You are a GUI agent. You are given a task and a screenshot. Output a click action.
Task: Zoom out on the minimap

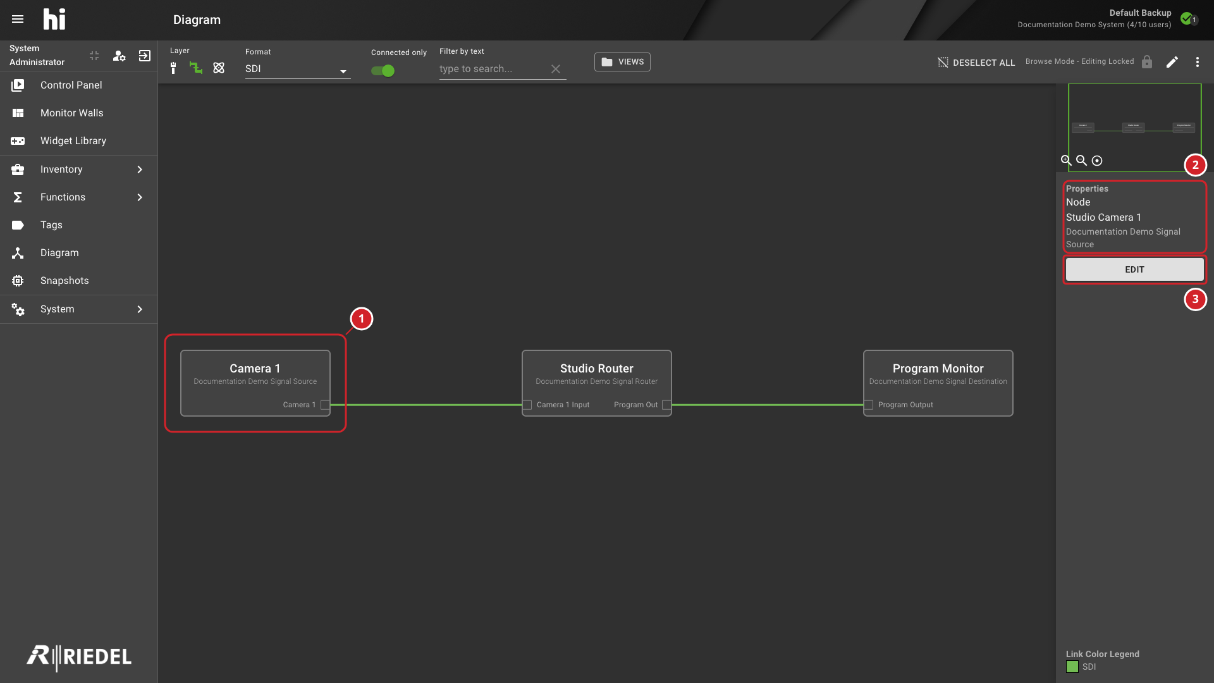(1082, 161)
